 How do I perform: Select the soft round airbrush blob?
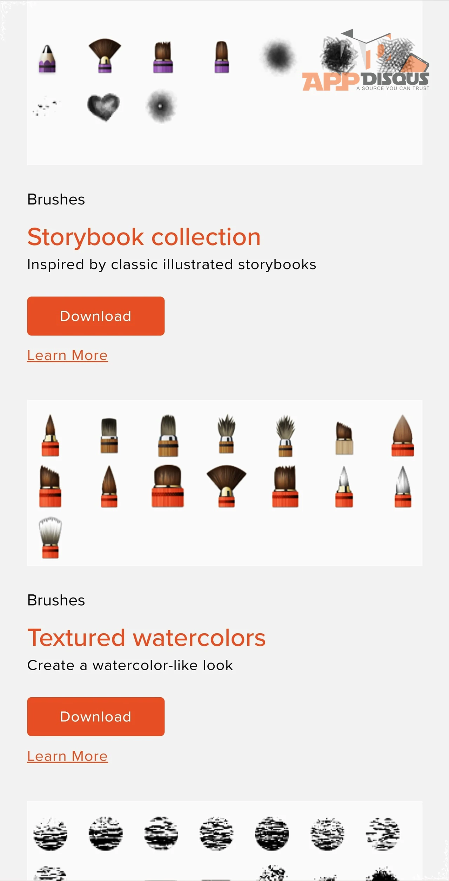[278, 57]
